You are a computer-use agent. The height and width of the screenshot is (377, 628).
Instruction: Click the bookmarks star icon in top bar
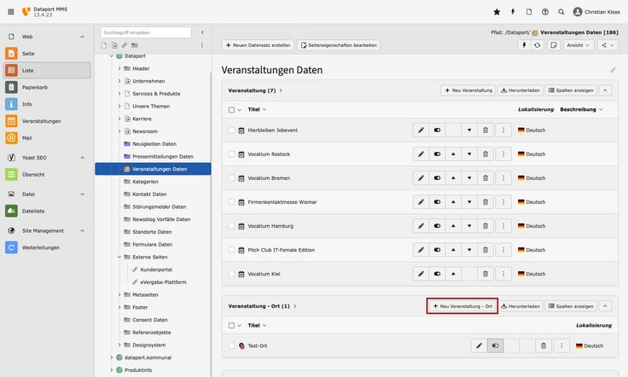497,12
